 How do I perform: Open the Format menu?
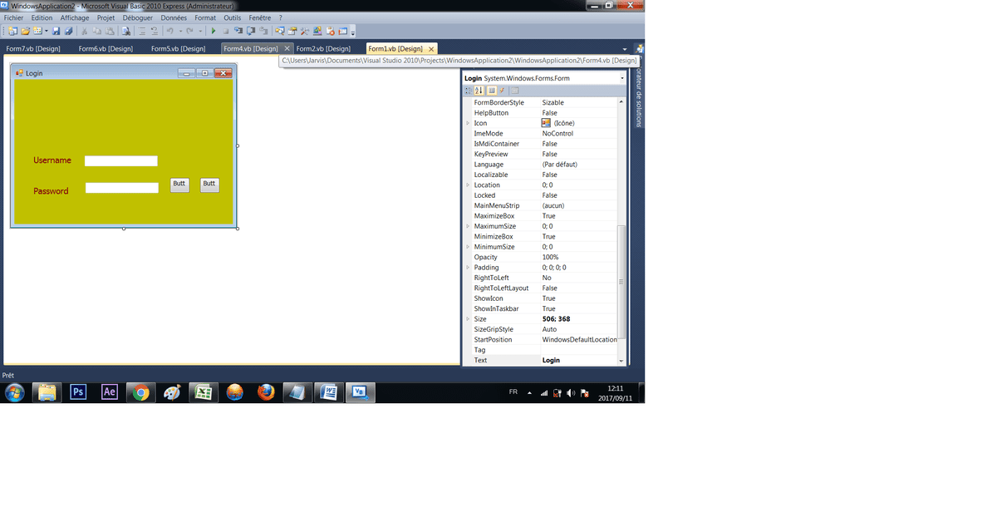click(205, 17)
